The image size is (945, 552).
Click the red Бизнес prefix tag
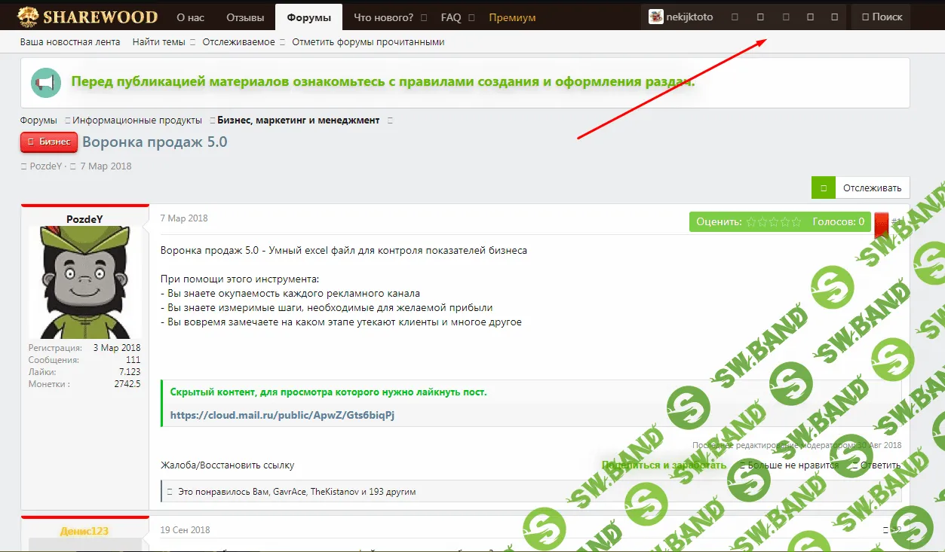(x=49, y=142)
